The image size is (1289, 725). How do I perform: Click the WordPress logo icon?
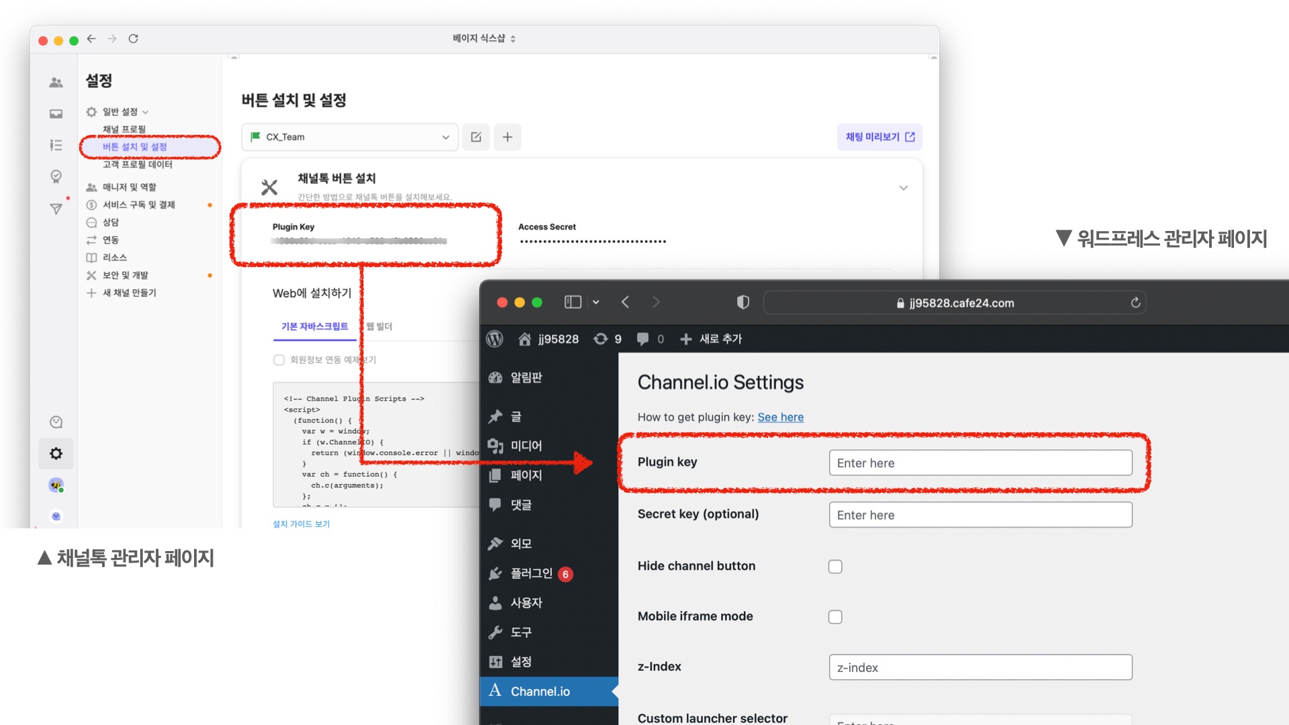pos(495,339)
